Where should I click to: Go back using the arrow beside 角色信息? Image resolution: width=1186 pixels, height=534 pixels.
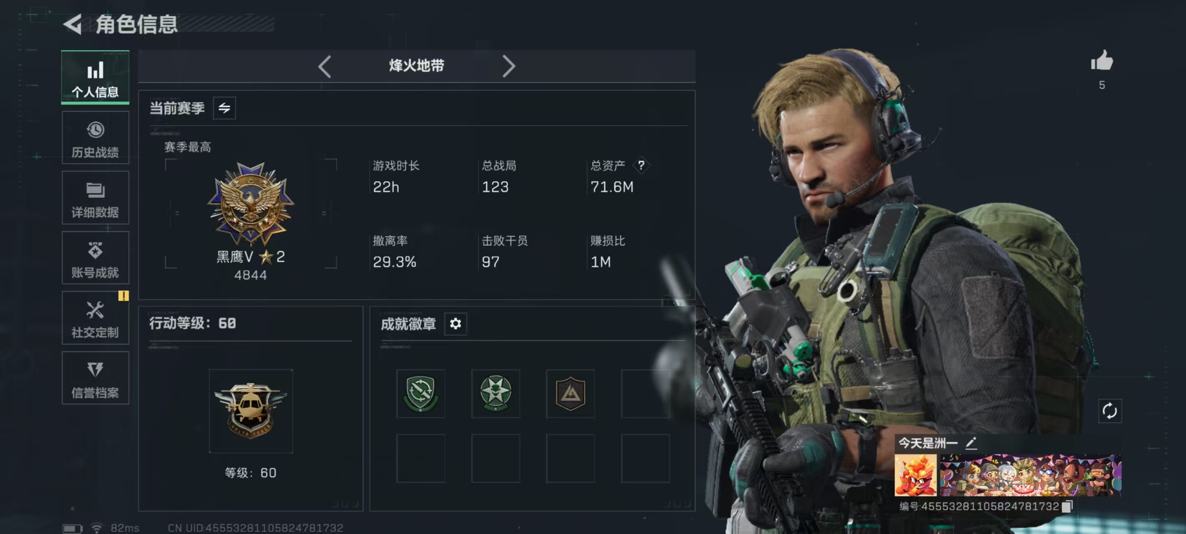click(x=72, y=24)
